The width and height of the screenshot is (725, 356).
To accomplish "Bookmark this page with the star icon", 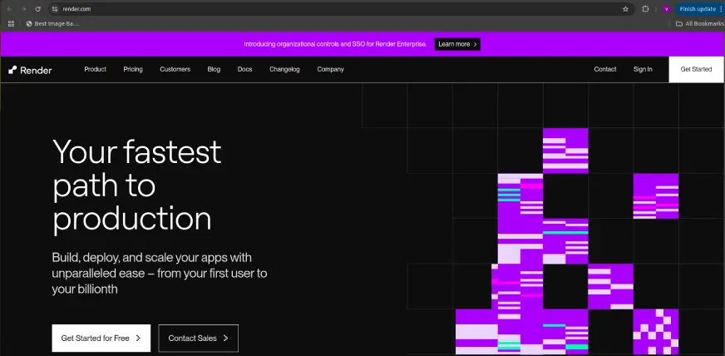I will [625, 9].
